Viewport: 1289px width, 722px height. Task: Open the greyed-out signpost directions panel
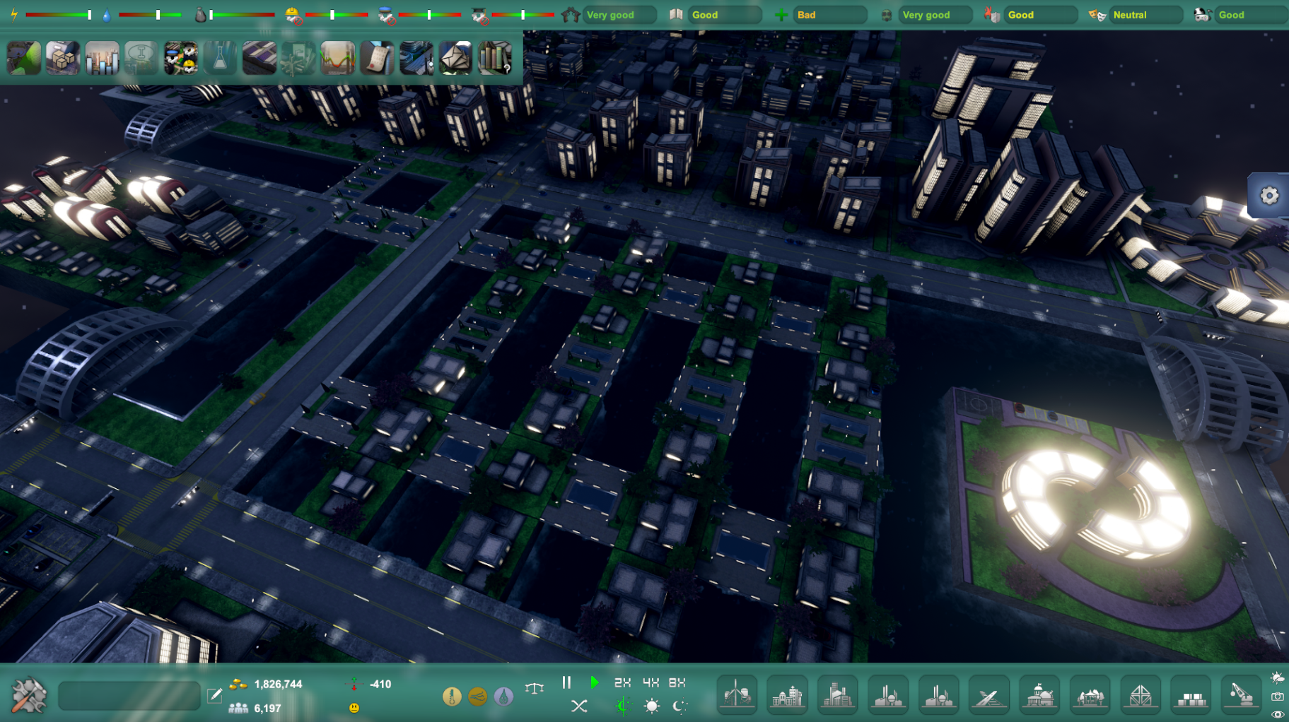tap(298, 58)
